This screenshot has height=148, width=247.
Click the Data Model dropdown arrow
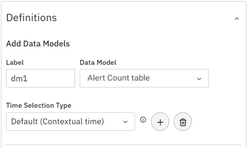199,79
